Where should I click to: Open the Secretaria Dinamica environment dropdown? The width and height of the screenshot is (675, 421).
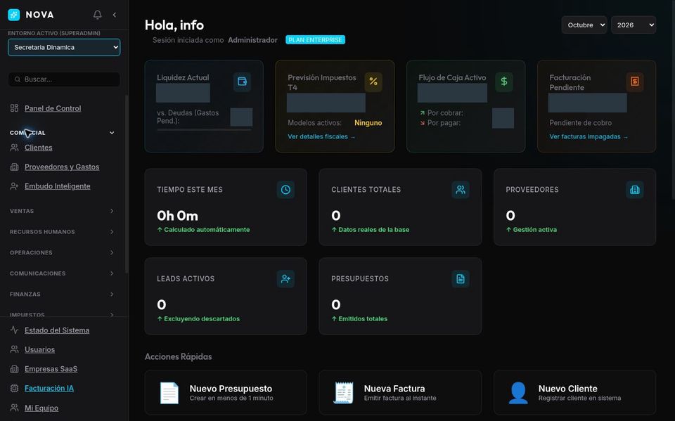pyautogui.click(x=64, y=47)
